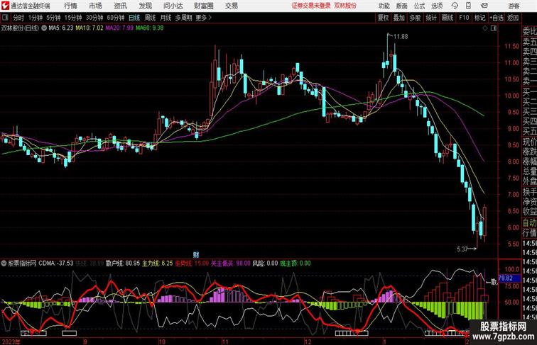Switch to 60分钟 period
Viewport: 537px width, 345px height.
point(116,18)
